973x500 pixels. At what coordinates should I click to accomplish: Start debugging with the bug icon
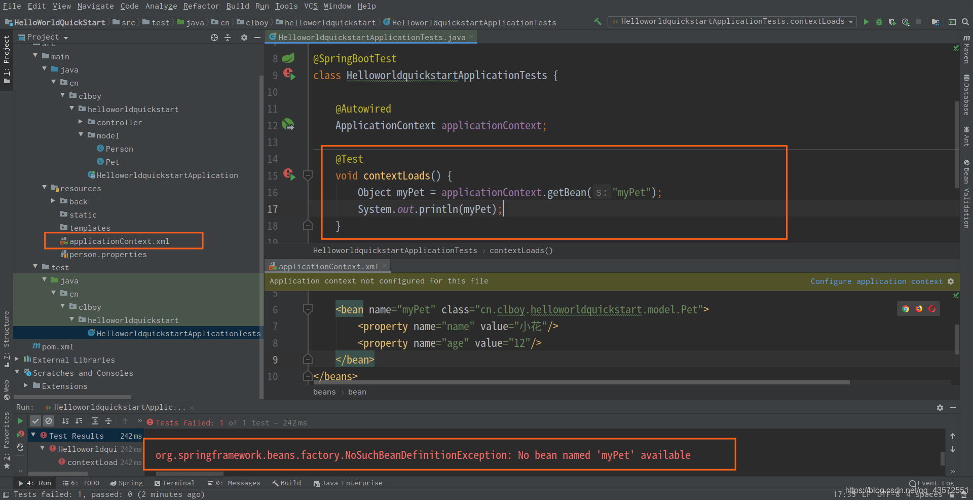(879, 22)
